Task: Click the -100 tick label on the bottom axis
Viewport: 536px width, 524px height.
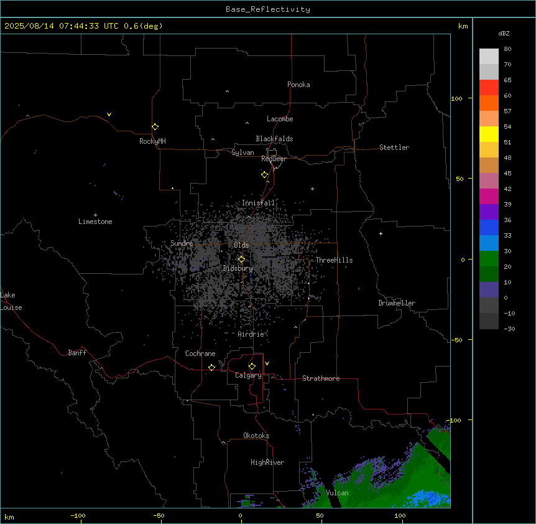Action: [78, 515]
